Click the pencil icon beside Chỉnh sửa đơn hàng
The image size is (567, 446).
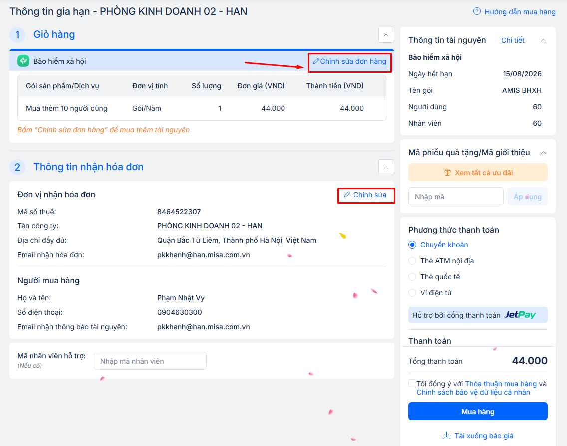point(316,61)
